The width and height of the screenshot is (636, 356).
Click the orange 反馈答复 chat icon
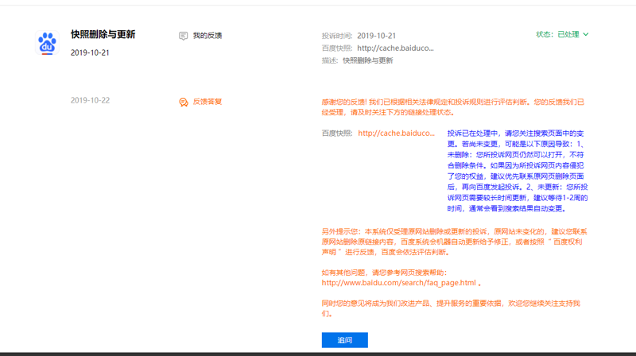point(184,102)
